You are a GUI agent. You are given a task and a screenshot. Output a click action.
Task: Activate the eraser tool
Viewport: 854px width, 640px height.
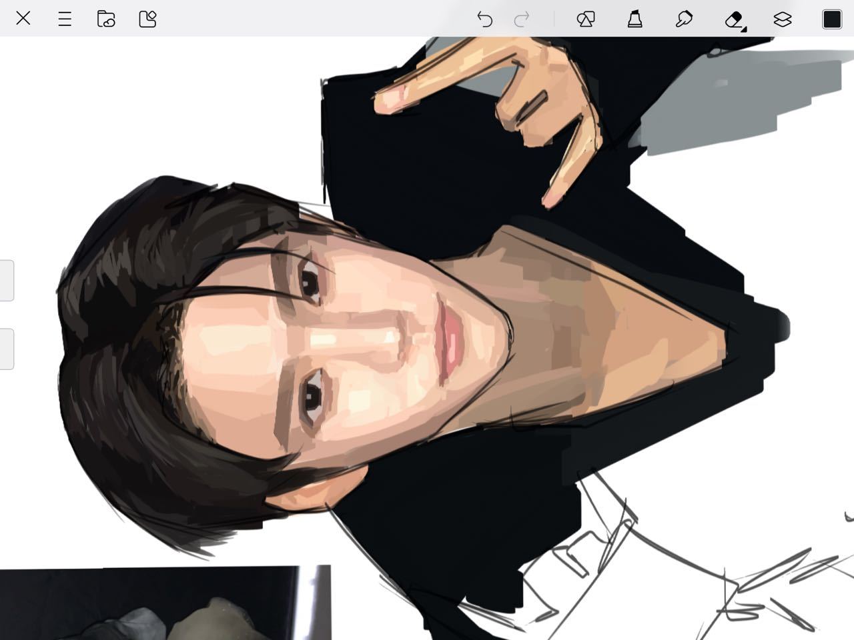[734, 19]
